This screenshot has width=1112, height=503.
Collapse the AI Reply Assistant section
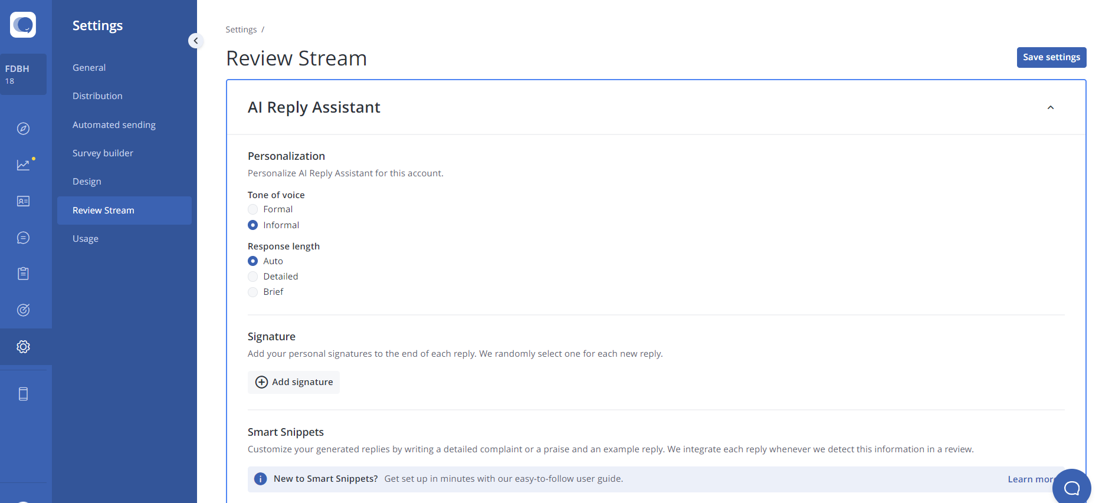point(1050,107)
